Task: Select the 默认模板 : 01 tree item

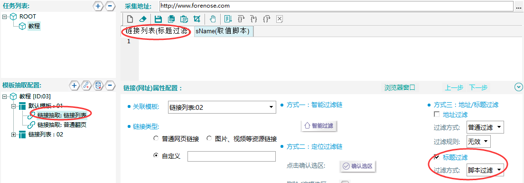Action: (x=46, y=106)
